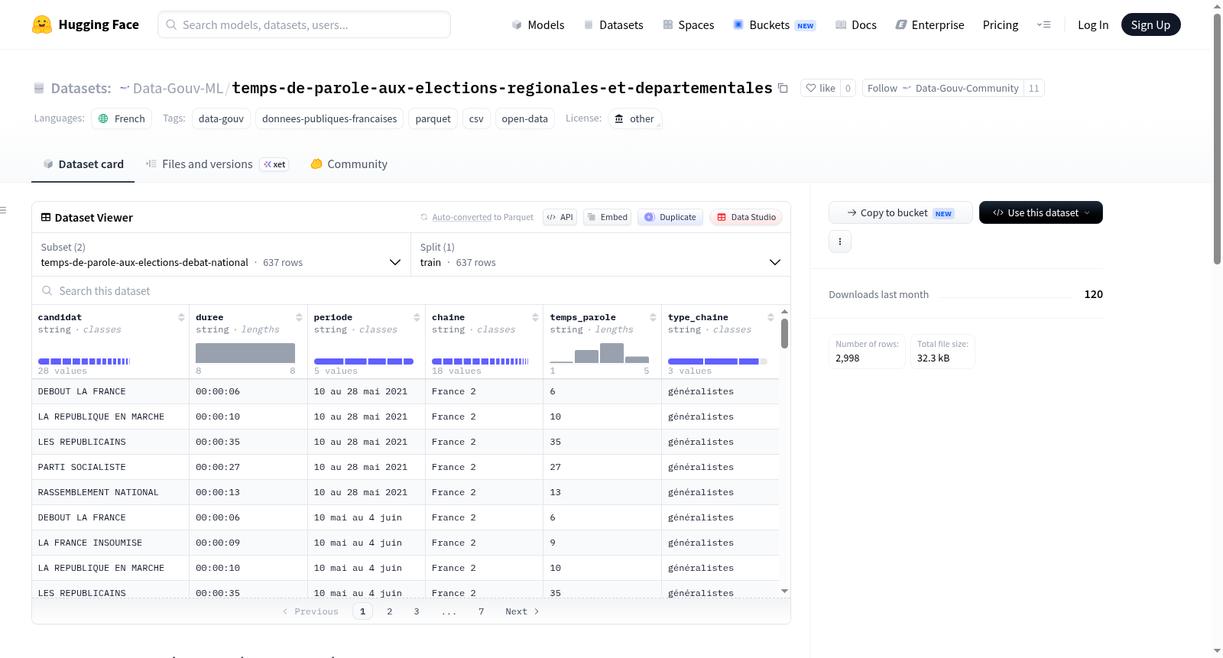Viewport: 1223px width, 658px height.
Task: Click Log In
Action: [x=1093, y=24]
